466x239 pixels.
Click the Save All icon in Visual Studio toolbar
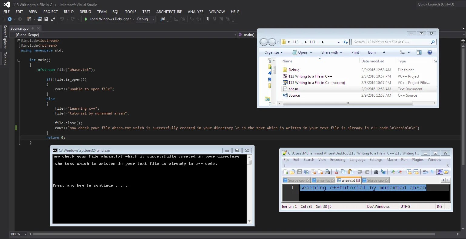(53, 19)
